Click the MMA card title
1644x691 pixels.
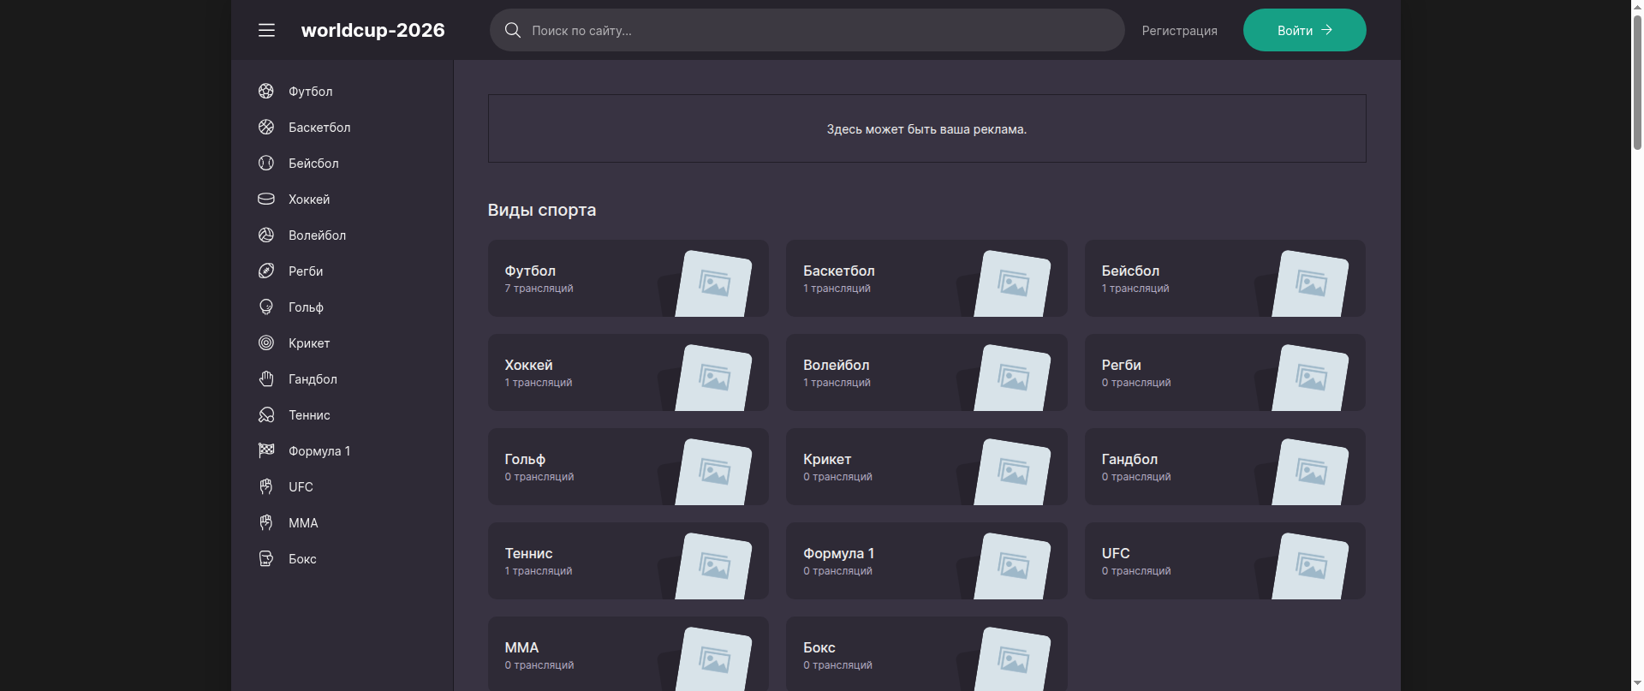521,648
